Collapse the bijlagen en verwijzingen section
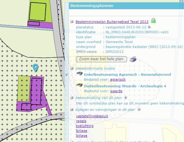The width and height of the screenshot is (184, 142). pyautogui.click(x=72, y=110)
